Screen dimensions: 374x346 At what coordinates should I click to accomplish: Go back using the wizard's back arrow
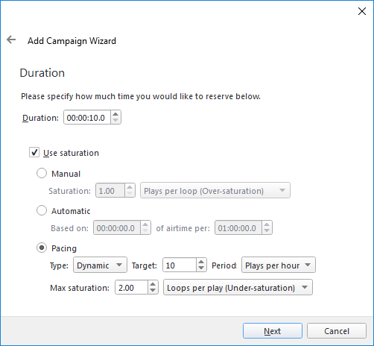pyautogui.click(x=11, y=40)
